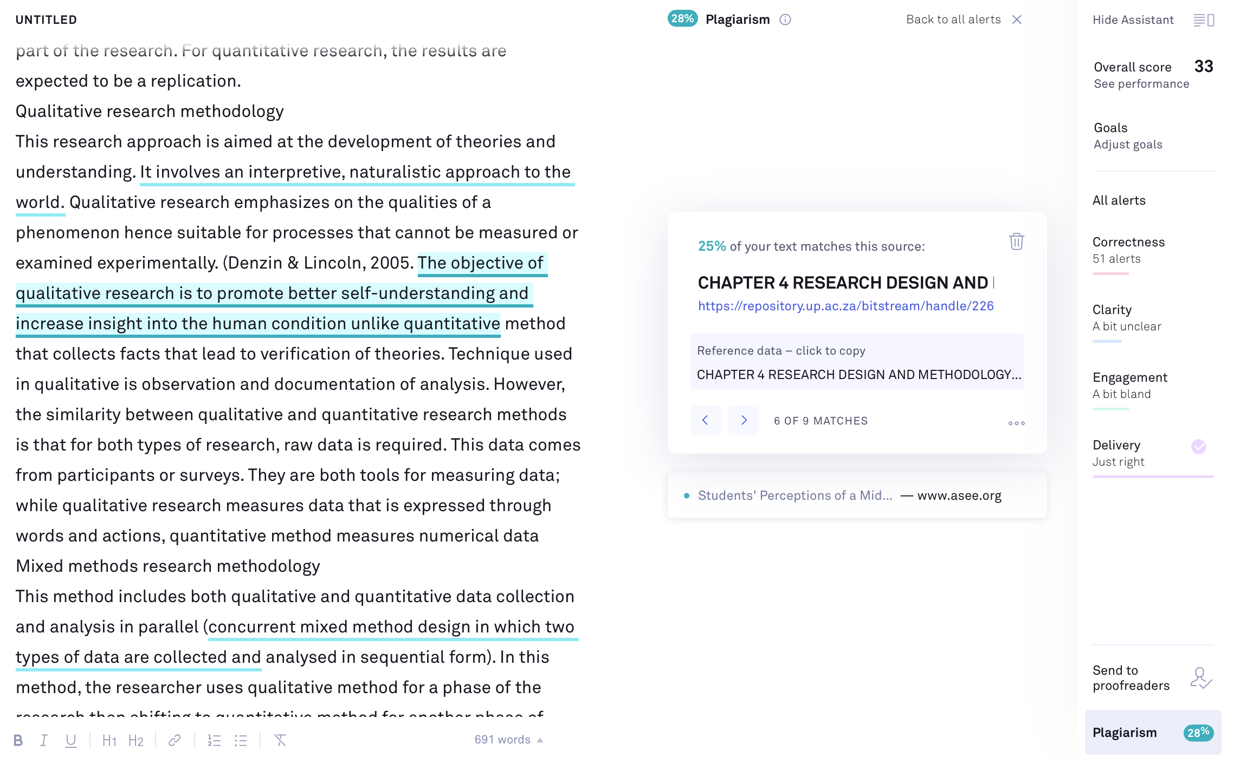This screenshot has height=757, width=1240.
Task: Go to previous plagiarism match
Action: (705, 420)
